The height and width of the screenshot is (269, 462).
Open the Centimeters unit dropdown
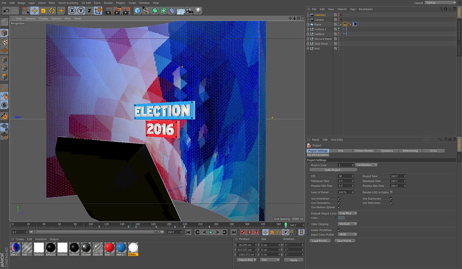pos(366,165)
